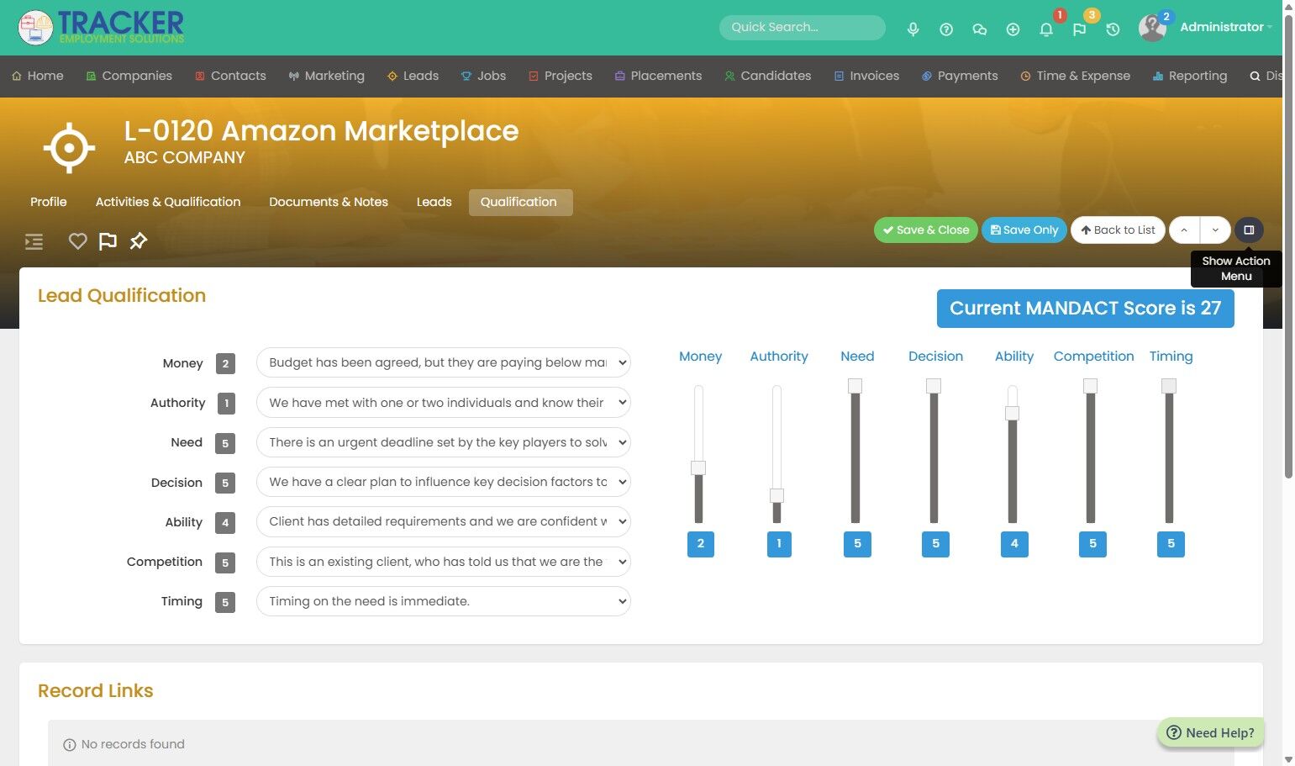Open the Payments navigation item
Viewport: 1295px width, 766px height.
[x=960, y=76]
